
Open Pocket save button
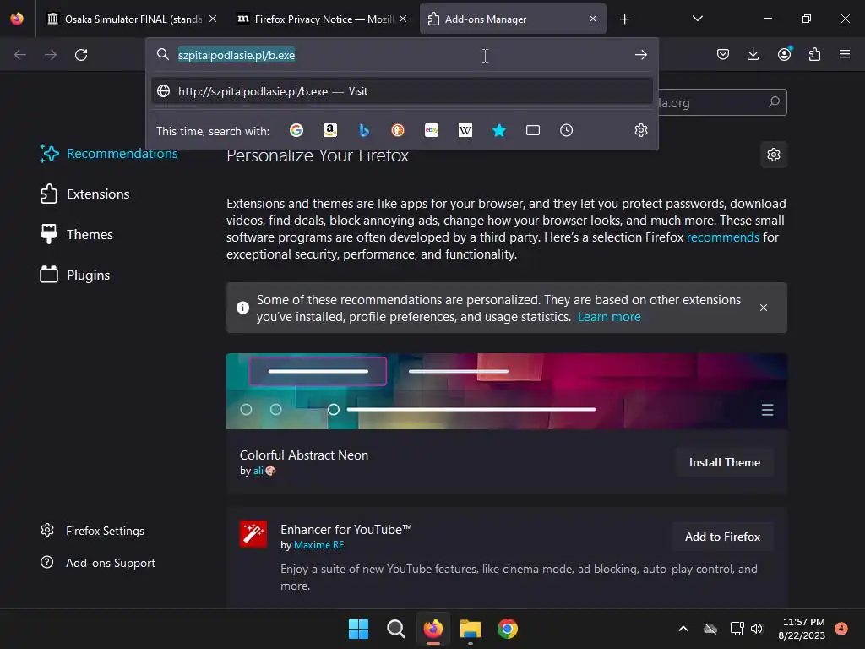pyautogui.click(x=723, y=54)
